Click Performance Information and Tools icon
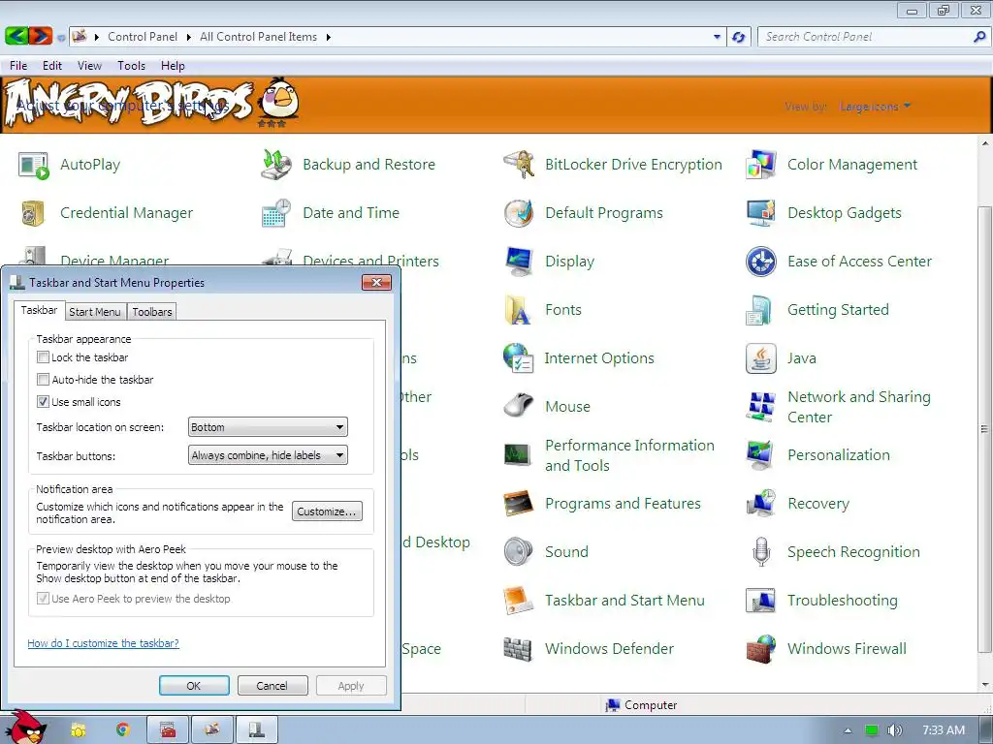This screenshot has height=744, width=993. pos(519,455)
